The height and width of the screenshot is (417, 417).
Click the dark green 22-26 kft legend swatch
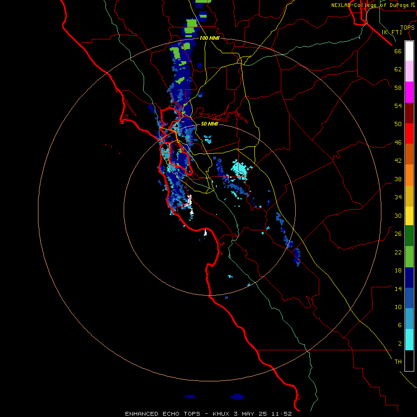(409, 236)
